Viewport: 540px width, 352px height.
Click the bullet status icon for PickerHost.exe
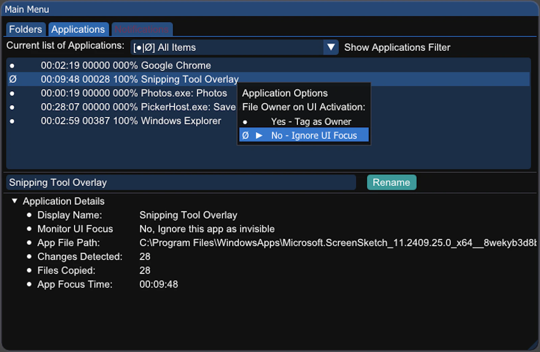[12, 107]
